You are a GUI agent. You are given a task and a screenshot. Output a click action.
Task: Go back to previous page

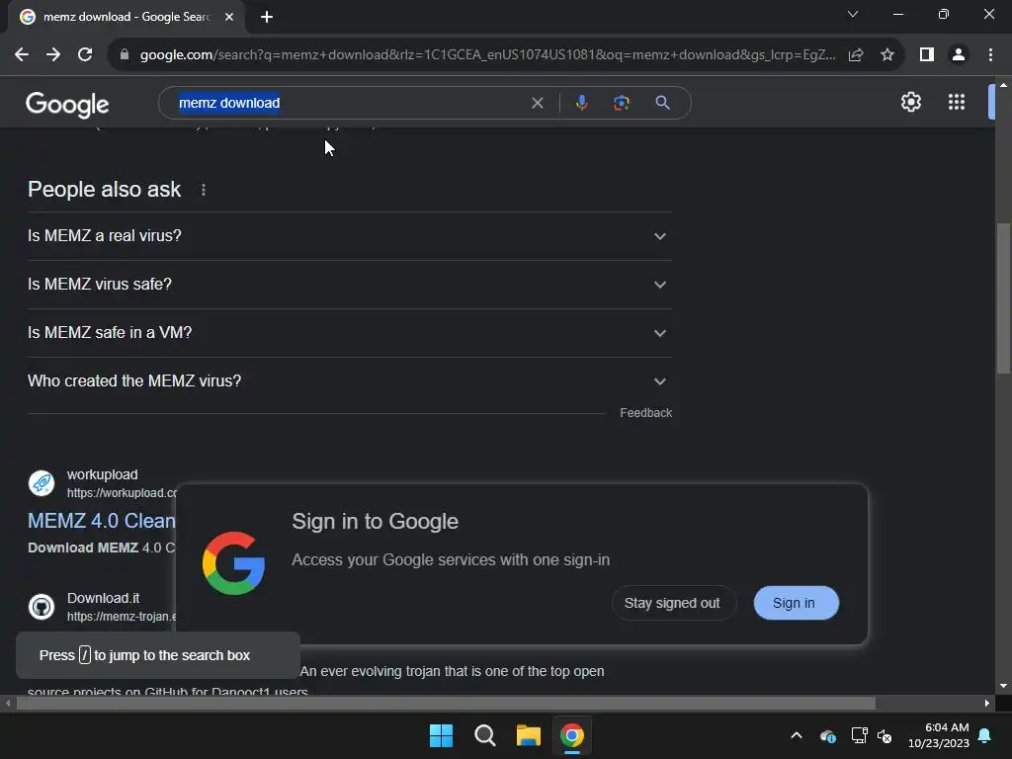coord(22,55)
